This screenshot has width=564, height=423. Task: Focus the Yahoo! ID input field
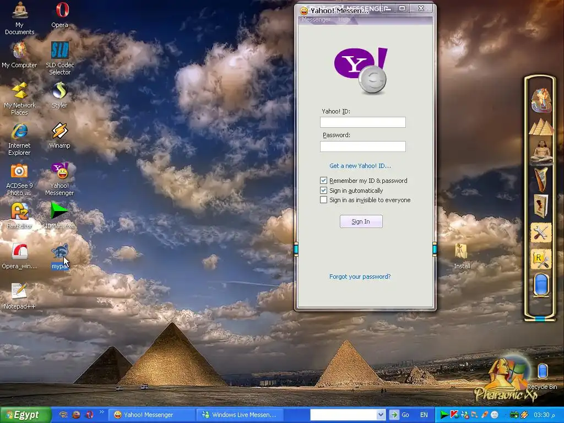coord(362,122)
